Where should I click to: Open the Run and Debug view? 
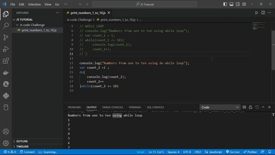coord(6,49)
